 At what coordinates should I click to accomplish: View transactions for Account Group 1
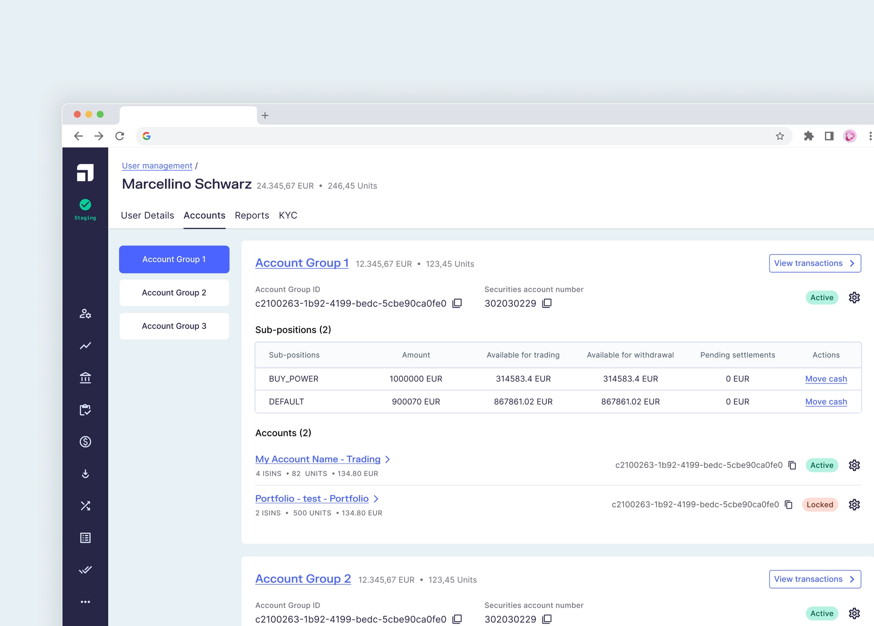tap(815, 264)
